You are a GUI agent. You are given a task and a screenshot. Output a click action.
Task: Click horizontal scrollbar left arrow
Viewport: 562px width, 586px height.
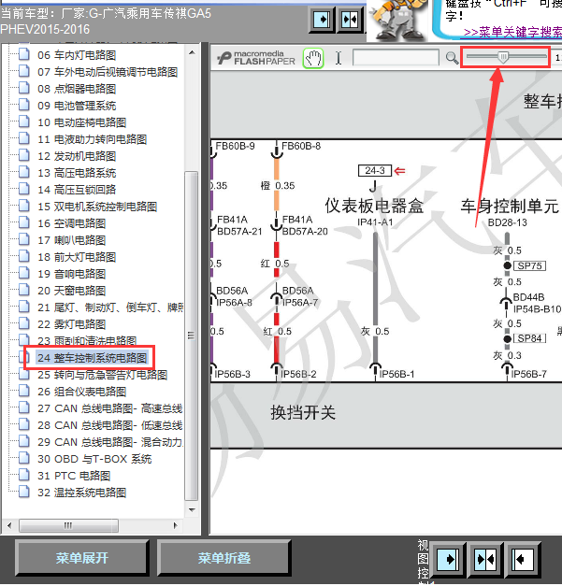[x=9, y=525]
